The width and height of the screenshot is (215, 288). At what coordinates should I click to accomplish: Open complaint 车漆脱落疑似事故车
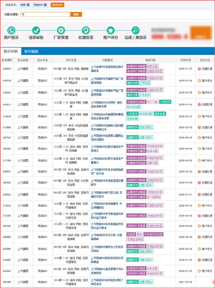coord(107,183)
